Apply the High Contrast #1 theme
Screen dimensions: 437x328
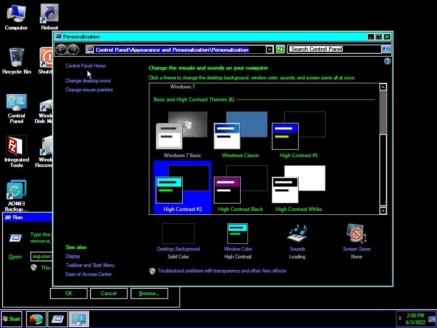click(x=298, y=135)
